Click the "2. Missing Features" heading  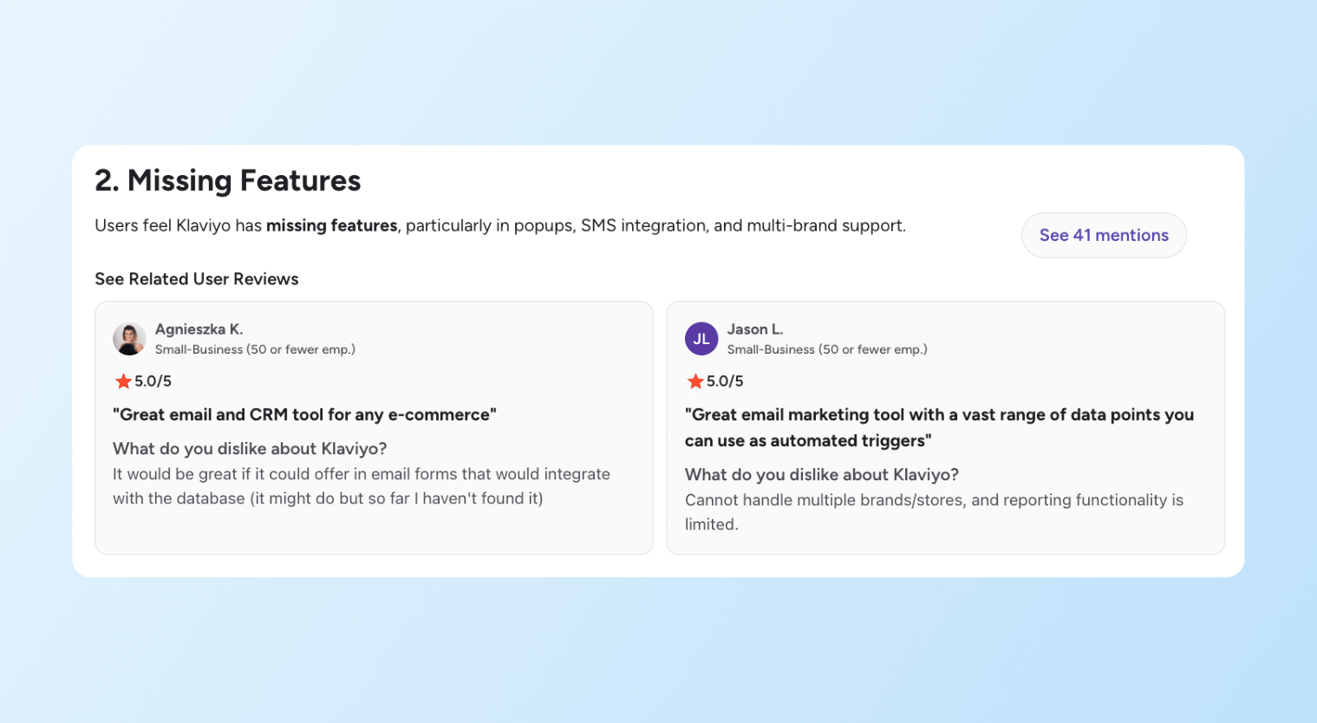point(227,180)
